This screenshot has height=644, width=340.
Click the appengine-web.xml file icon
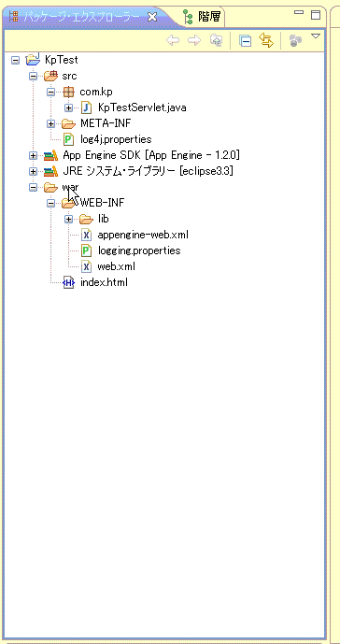86,235
